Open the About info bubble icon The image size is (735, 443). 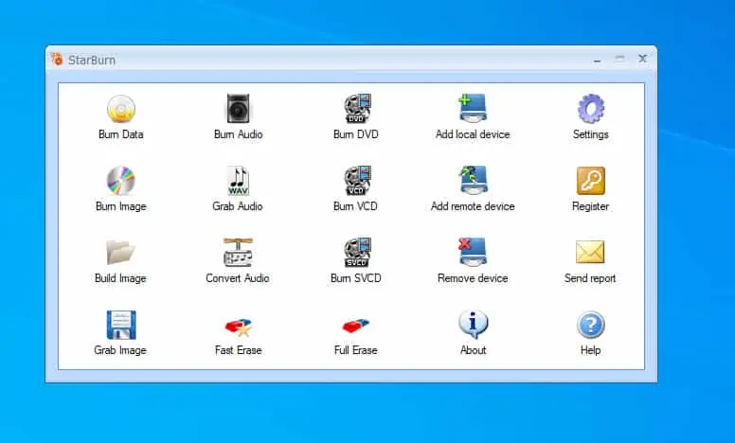pos(473,325)
